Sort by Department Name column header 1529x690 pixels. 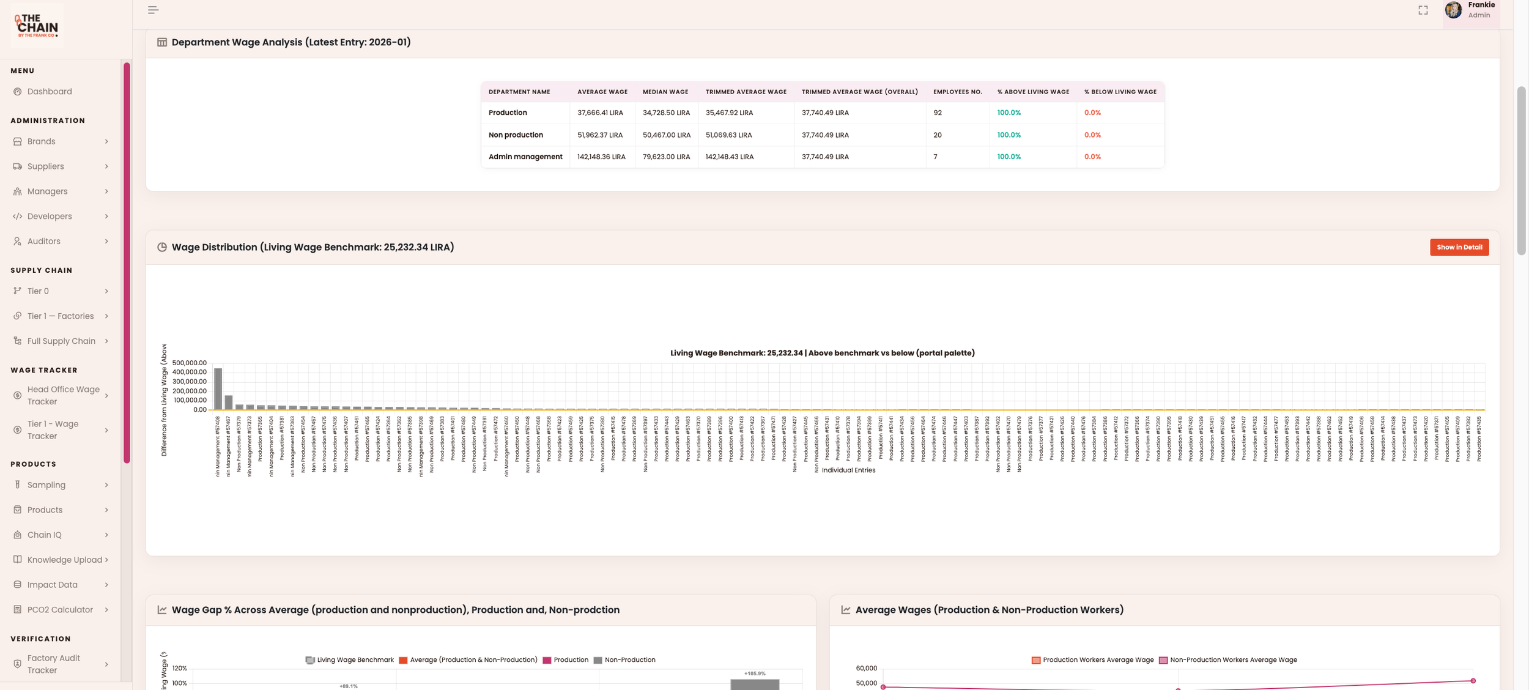coord(519,92)
